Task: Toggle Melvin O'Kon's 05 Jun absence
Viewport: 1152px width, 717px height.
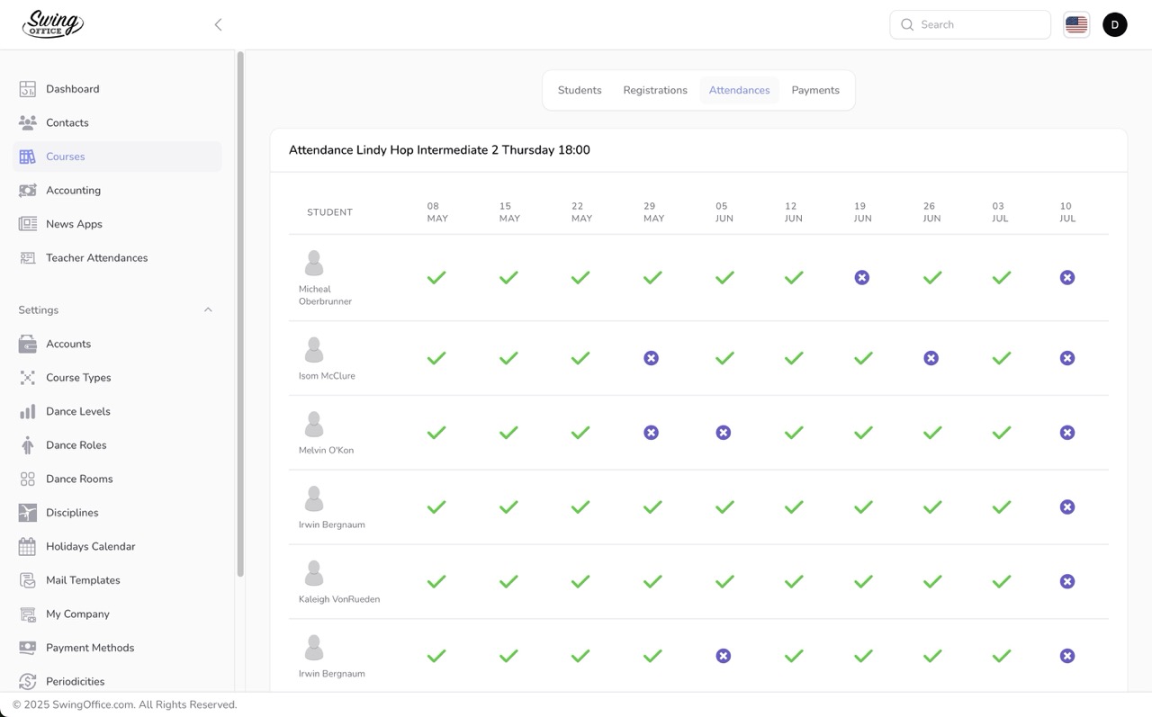Action: tap(724, 433)
